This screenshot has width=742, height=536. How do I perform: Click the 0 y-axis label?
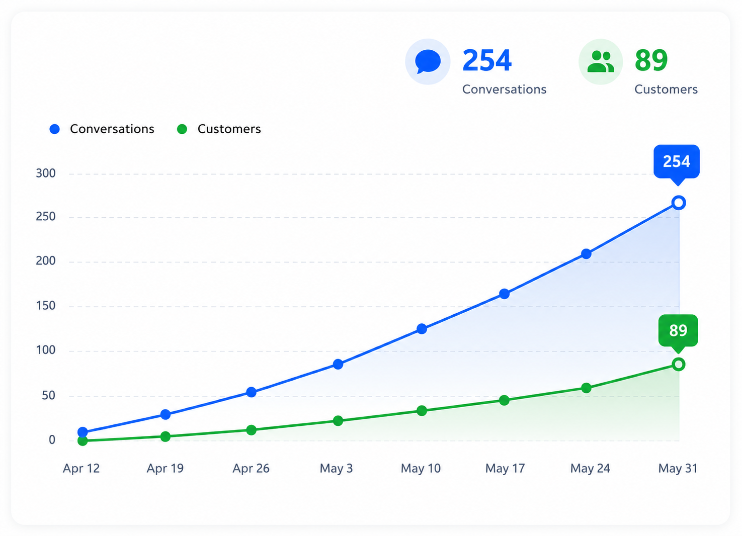52,440
